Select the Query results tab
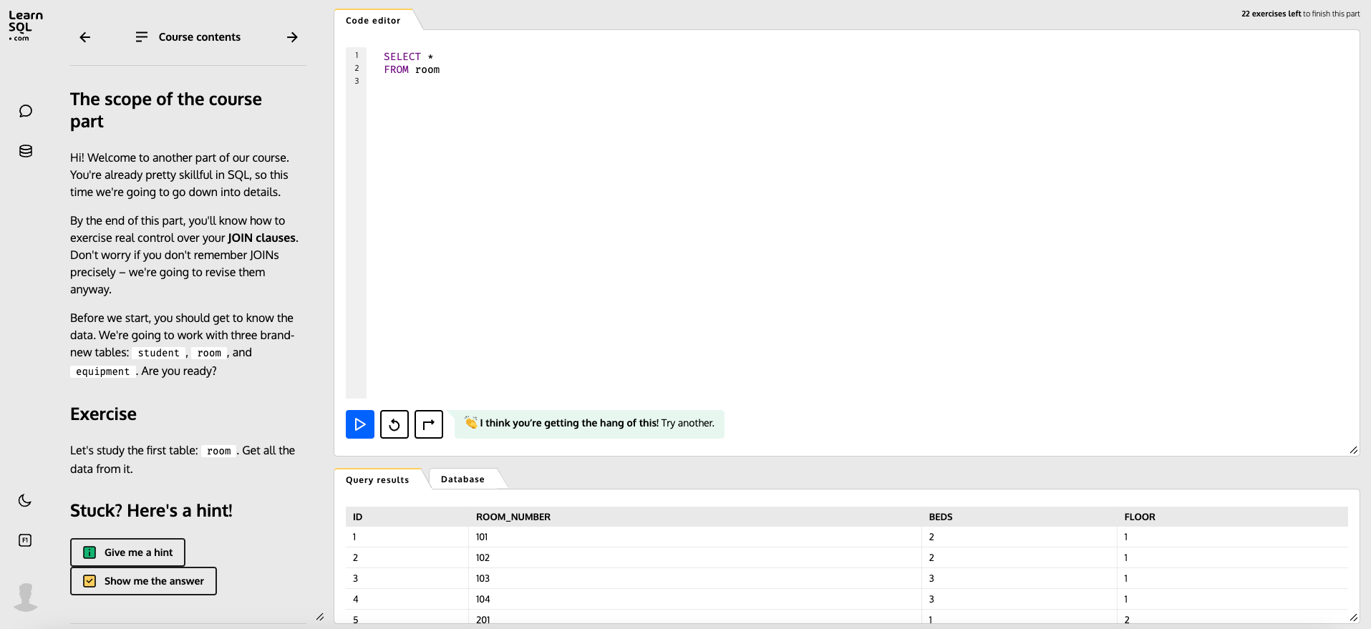Screen dimensions: 1371x629 [x=377, y=479]
